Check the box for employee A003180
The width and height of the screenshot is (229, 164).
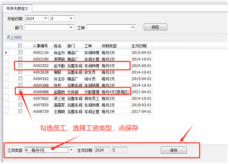[x=20, y=59]
